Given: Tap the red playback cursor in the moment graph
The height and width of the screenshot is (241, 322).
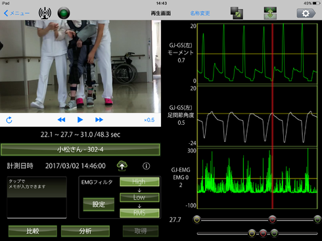Looking at the screenshot, I should tap(273, 54).
